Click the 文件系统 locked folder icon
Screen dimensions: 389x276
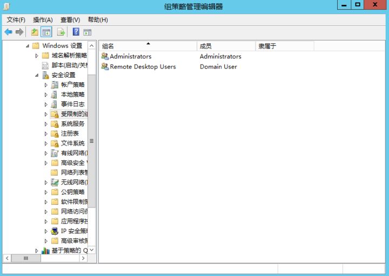55,143
